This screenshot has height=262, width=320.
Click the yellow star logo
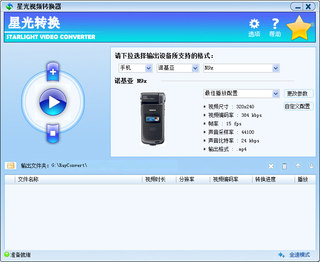coord(299,28)
